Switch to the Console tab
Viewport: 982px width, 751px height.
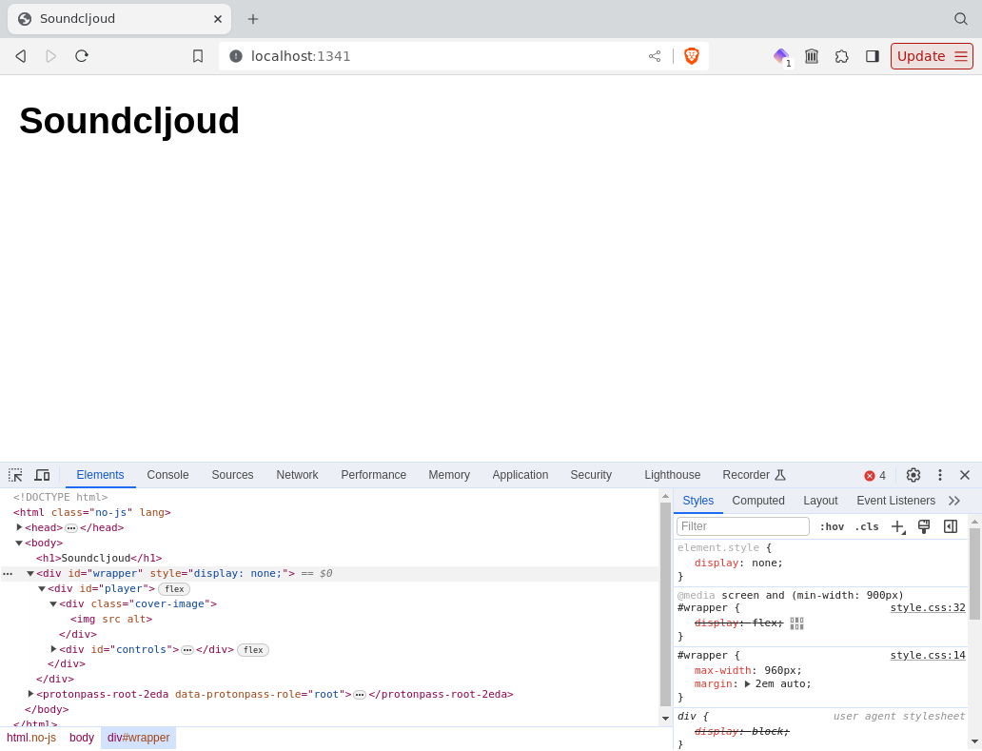click(167, 475)
